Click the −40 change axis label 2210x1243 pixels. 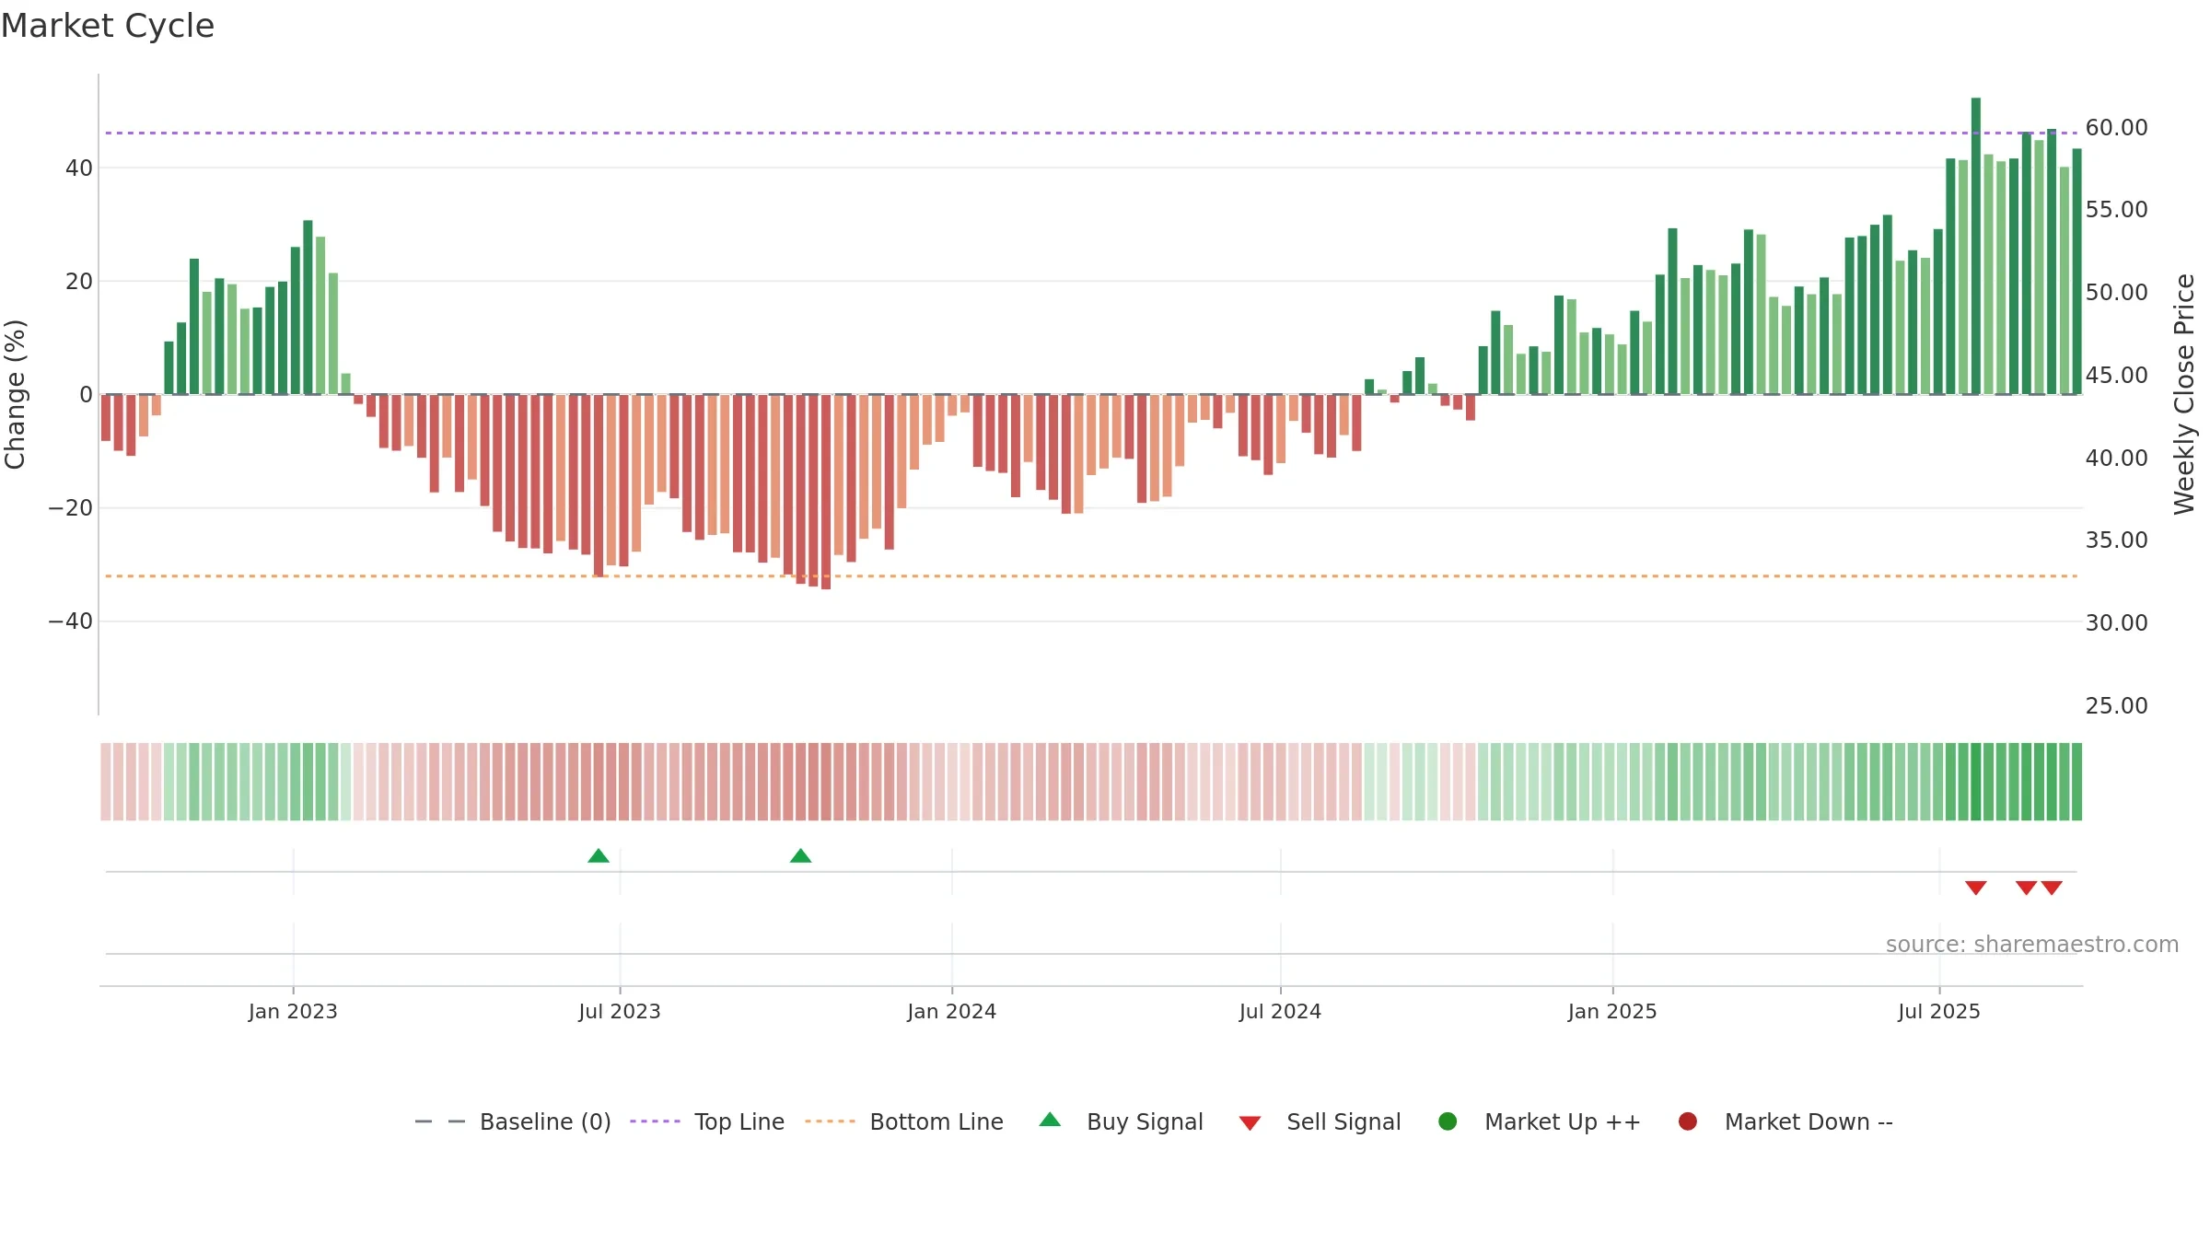tap(71, 621)
